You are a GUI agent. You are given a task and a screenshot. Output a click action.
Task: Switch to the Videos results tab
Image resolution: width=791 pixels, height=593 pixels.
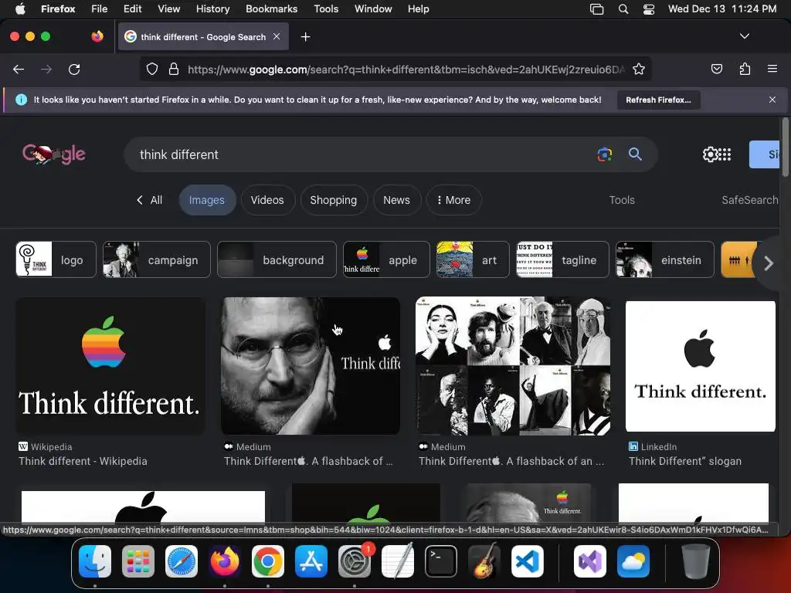(x=267, y=200)
